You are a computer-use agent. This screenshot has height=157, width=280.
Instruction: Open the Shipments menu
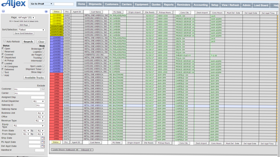point(95,4)
